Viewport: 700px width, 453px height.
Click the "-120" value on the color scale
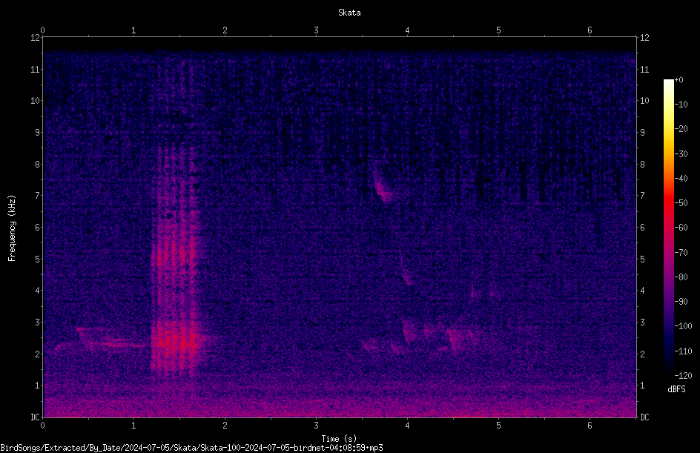point(683,376)
